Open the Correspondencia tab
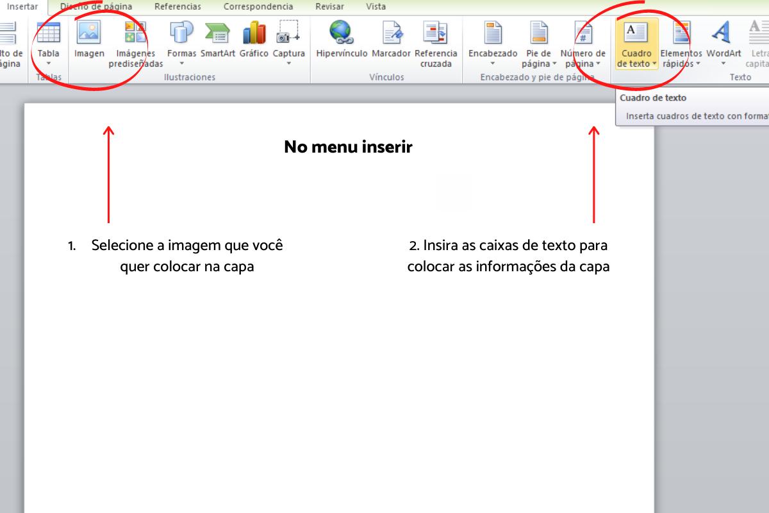The width and height of the screenshot is (769, 513). [258, 7]
